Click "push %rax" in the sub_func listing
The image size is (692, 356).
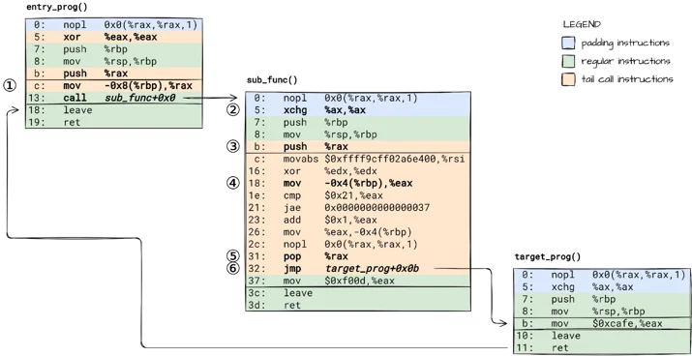pyautogui.click(x=358, y=147)
